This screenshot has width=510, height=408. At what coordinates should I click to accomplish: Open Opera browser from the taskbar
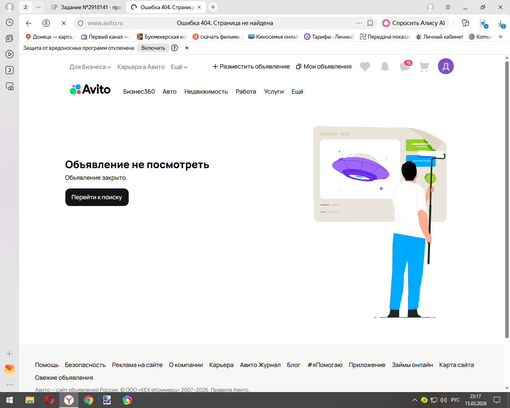point(49,400)
